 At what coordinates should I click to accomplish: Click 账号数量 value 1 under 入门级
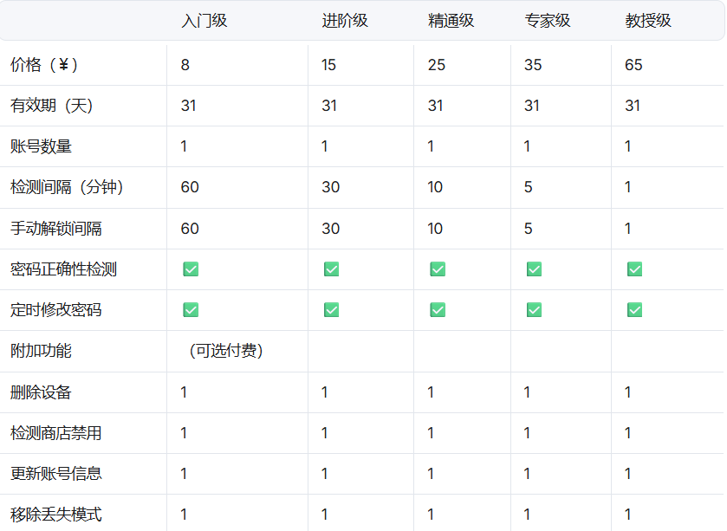[x=184, y=146]
